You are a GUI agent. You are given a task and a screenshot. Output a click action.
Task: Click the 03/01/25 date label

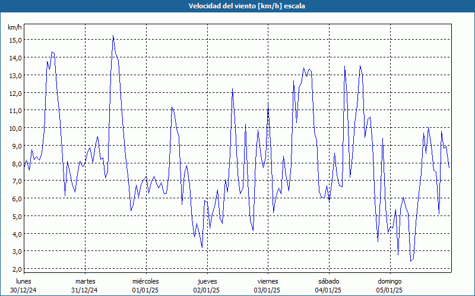[x=267, y=290]
